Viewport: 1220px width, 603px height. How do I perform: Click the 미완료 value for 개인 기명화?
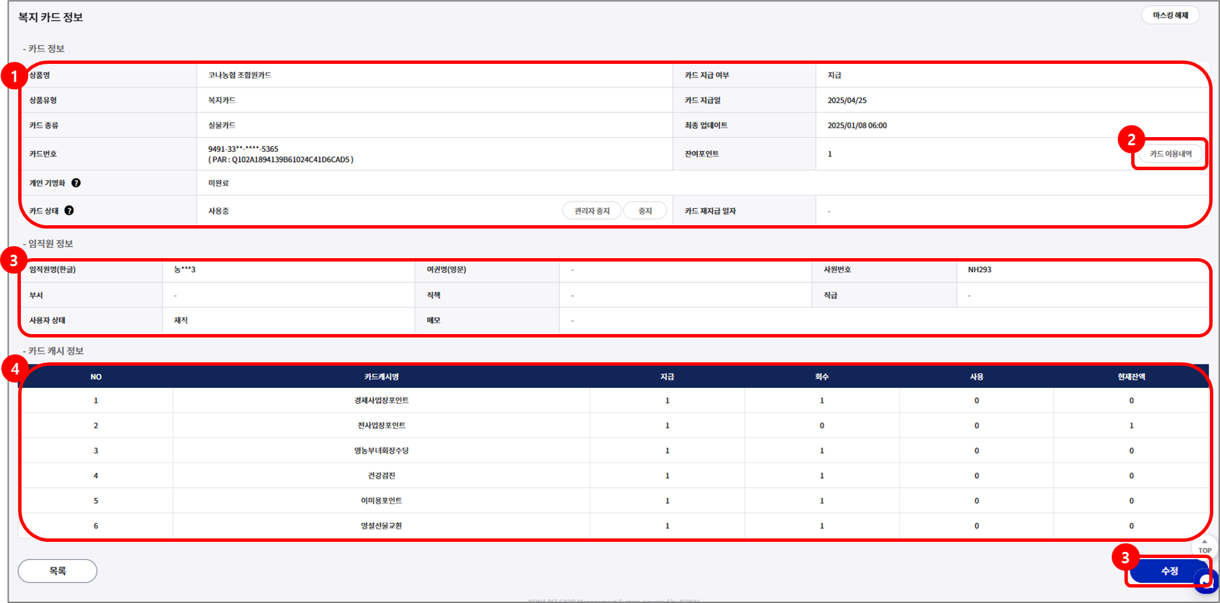pyautogui.click(x=218, y=183)
